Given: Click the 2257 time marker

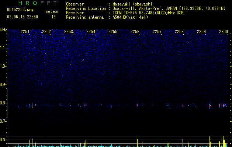Looking at the screenshot, I should pyautogui.click(x=157, y=32).
